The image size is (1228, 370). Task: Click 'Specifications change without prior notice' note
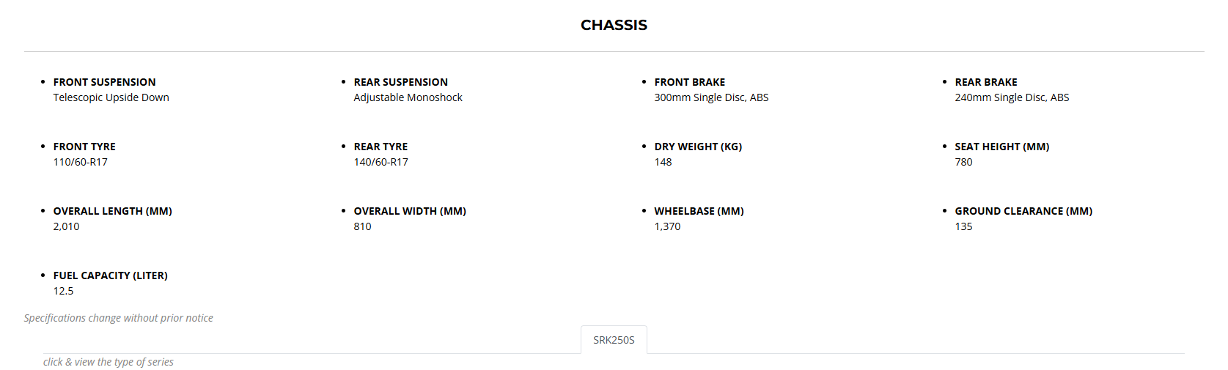pos(118,318)
